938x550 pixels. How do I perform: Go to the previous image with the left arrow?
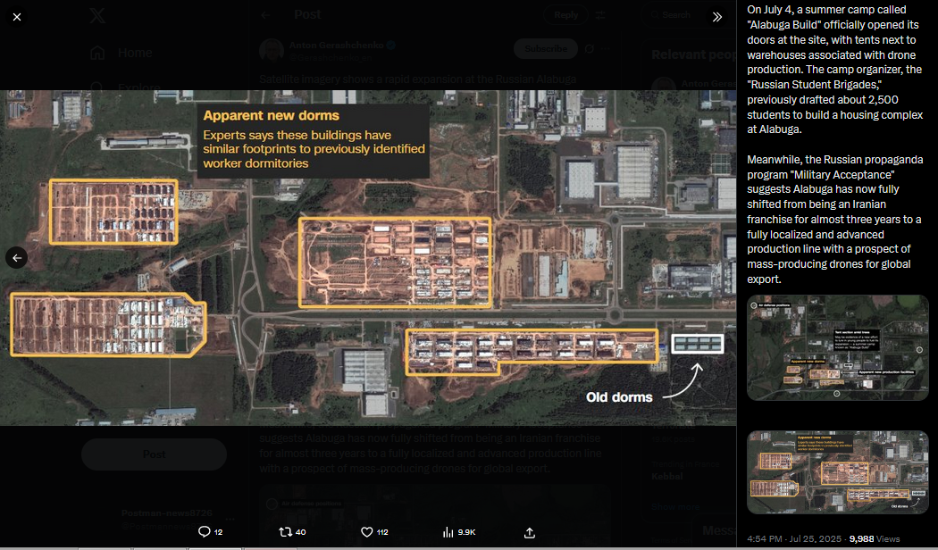[17, 258]
